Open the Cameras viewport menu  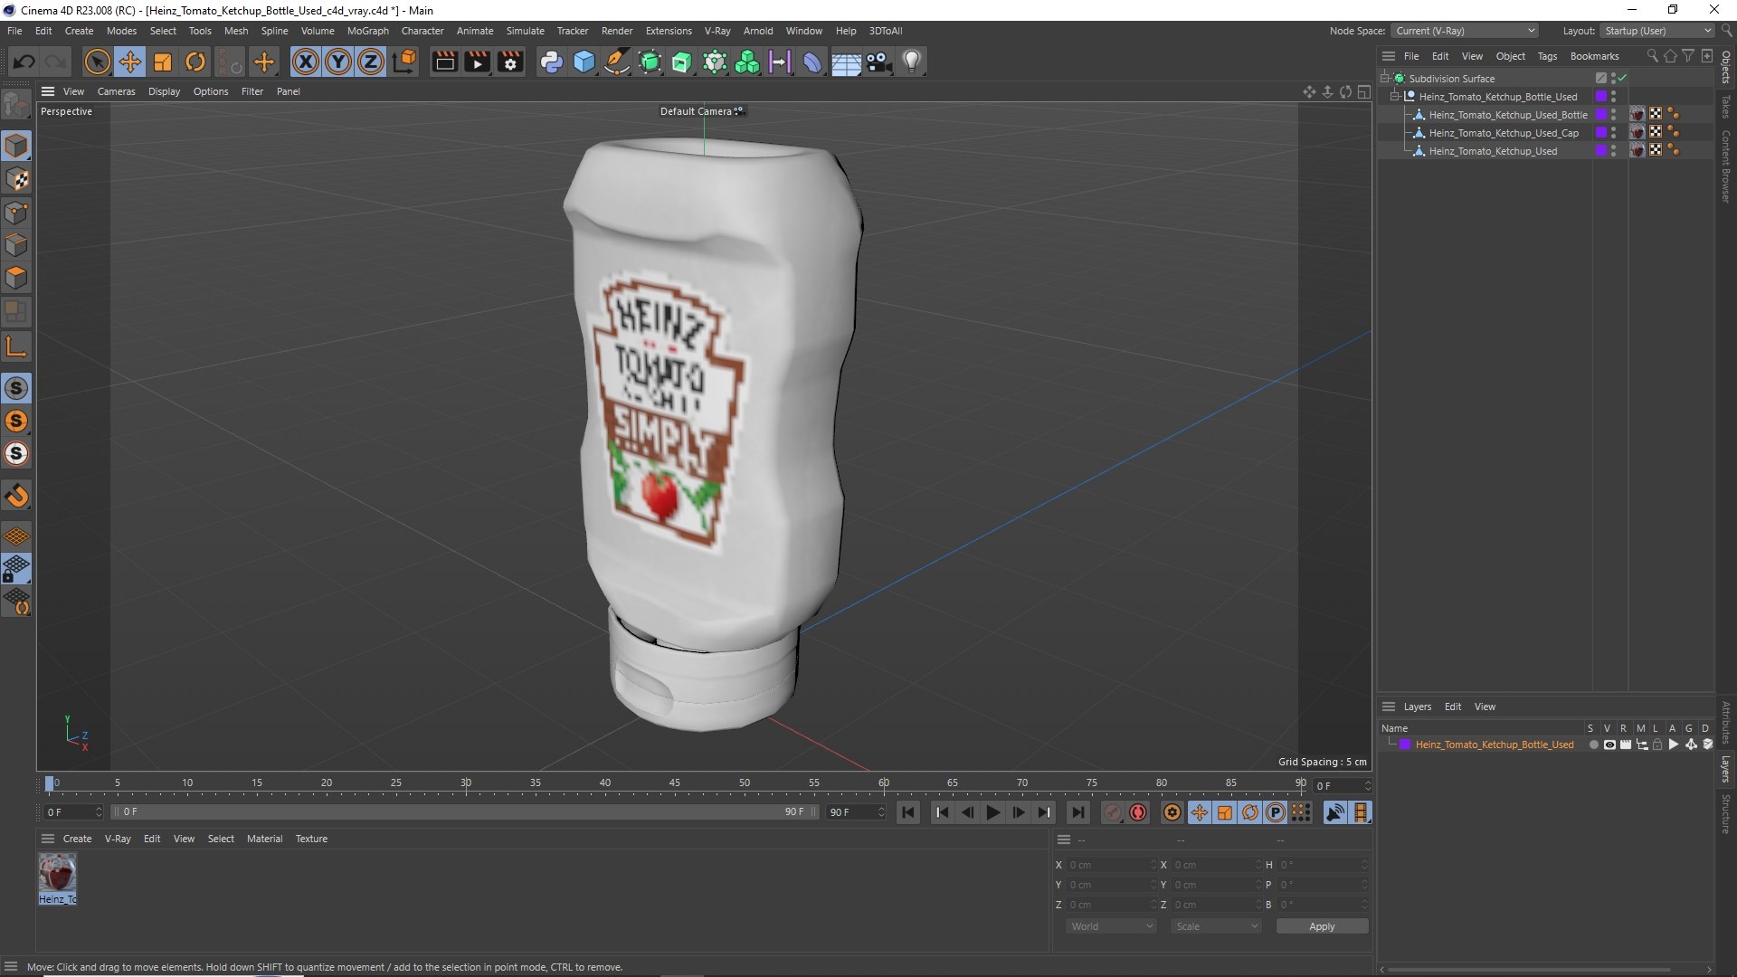116,91
